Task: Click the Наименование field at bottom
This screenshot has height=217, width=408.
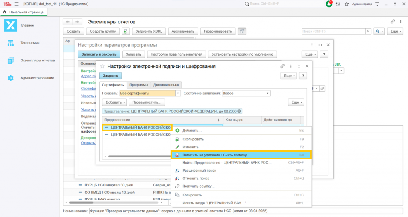Action: [x=246, y=211]
